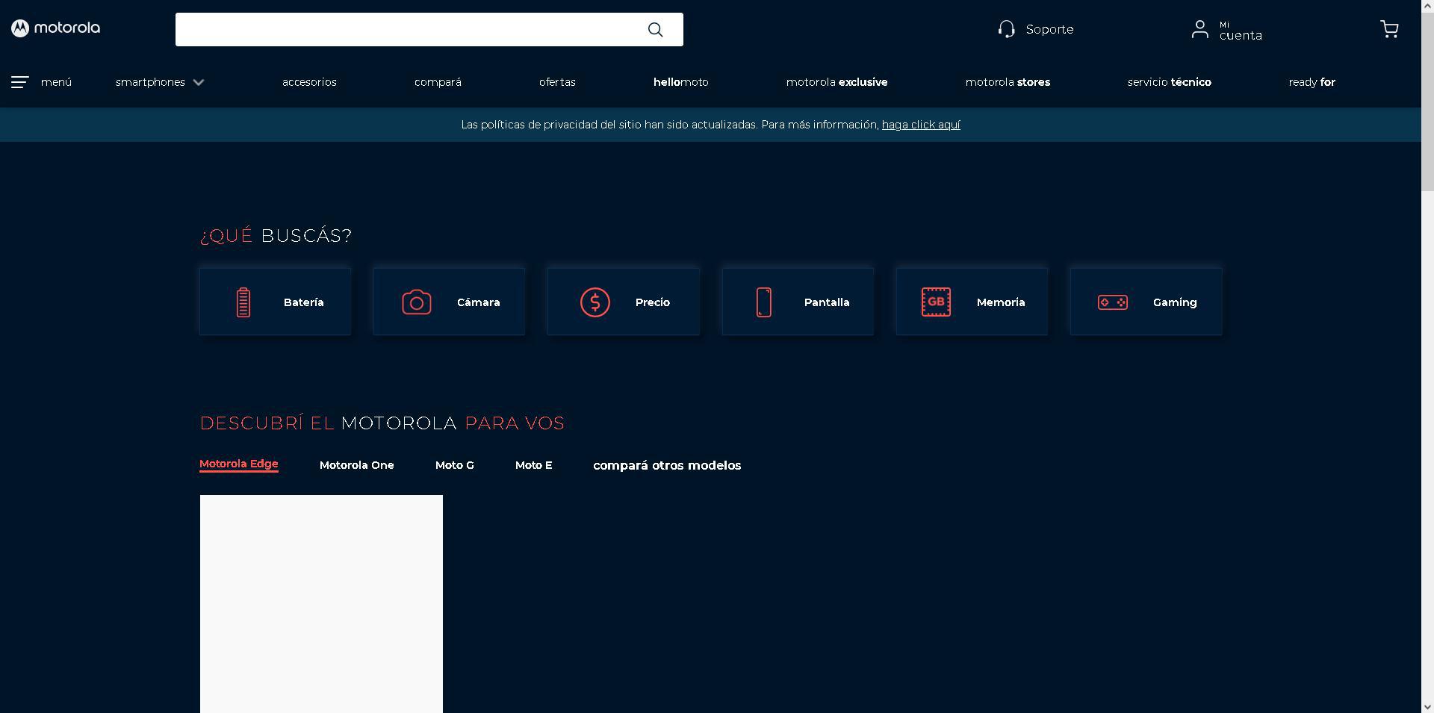This screenshot has width=1434, height=713.
Task: Open Mi cuenta account icon
Action: click(1200, 29)
